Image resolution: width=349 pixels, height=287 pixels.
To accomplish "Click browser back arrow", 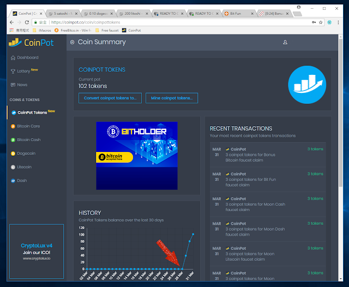I will pyautogui.click(x=11, y=22).
